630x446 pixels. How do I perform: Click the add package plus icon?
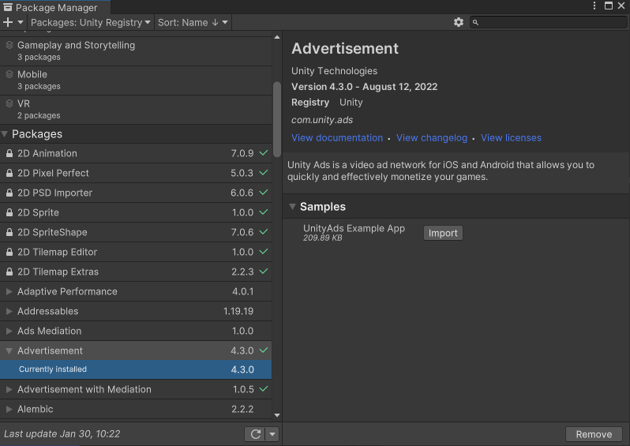pyautogui.click(x=8, y=23)
